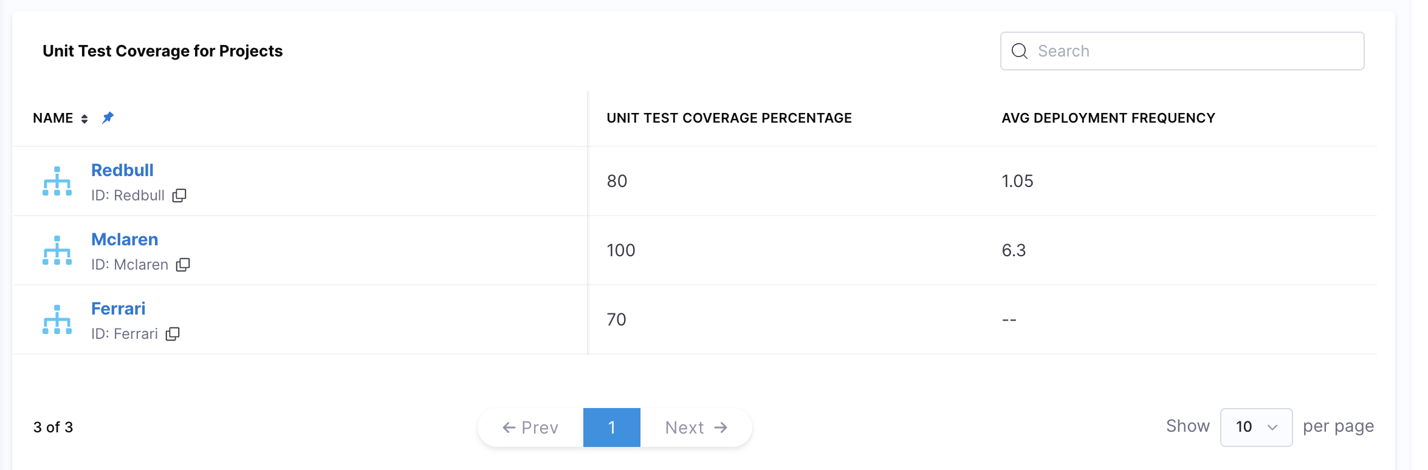Click the Mclaren project hierarchy icon
The height and width of the screenshot is (470, 1428).
tap(57, 250)
